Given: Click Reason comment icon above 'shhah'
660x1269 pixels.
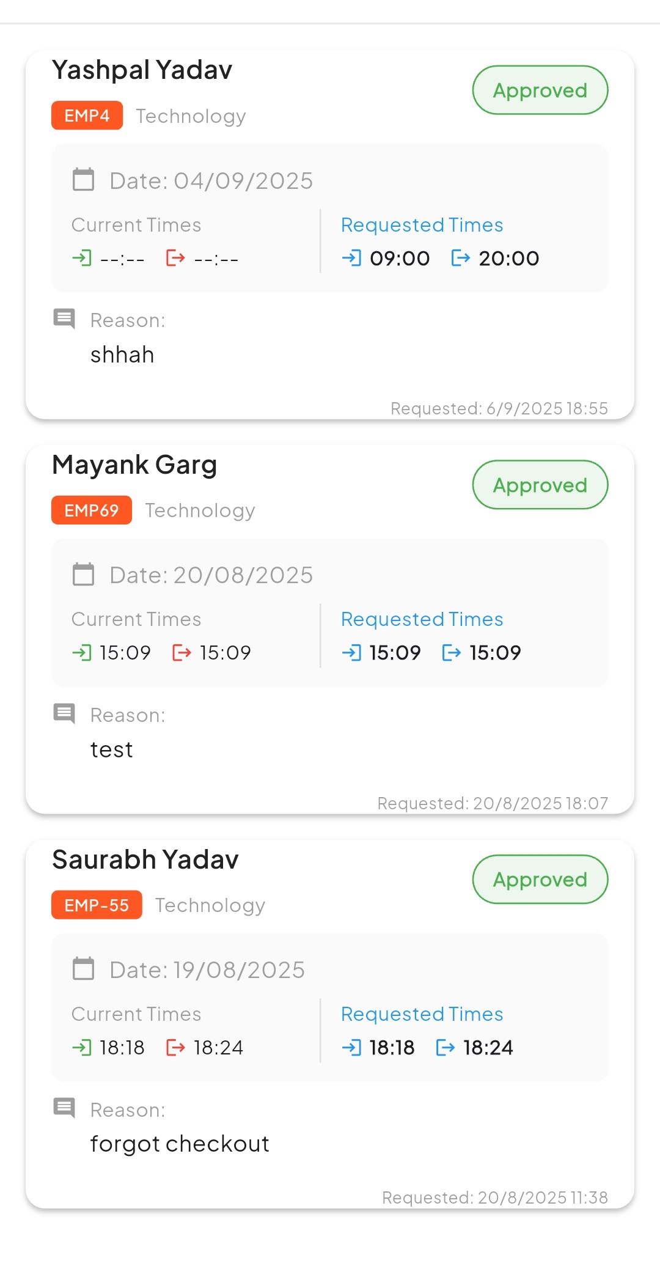Looking at the screenshot, I should click(64, 318).
